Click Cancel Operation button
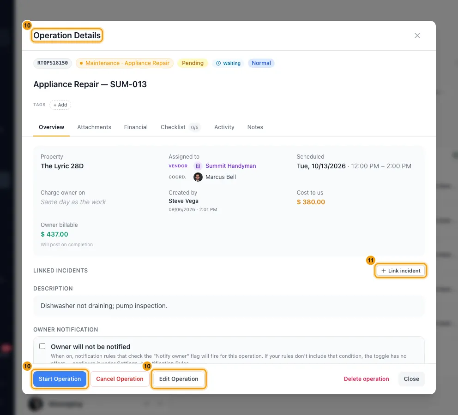Image resolution: width=458 pixels, height=415 pixels. [x=120, y=379]
